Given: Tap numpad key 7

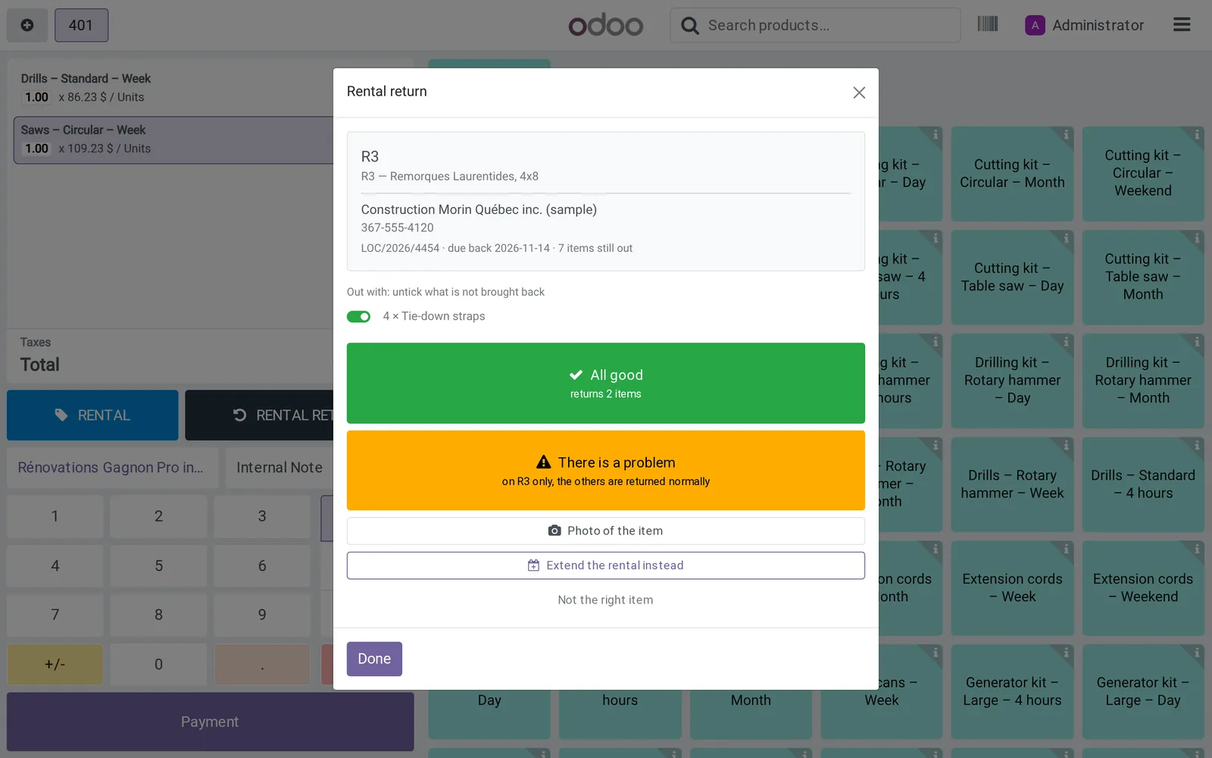Looking at the screenshot, I should pyautogui.click(x=55, y=615).
